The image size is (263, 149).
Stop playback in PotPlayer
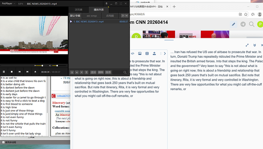pos(12,72)
